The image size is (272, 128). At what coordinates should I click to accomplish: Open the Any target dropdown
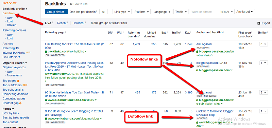[x=244, y=12]
